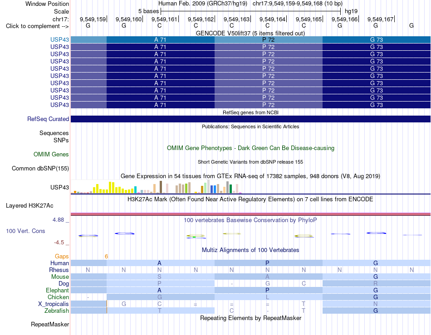Click the 'Chicken' alignment row label
The height and width of the screenshot is (335, 431).
58,297
